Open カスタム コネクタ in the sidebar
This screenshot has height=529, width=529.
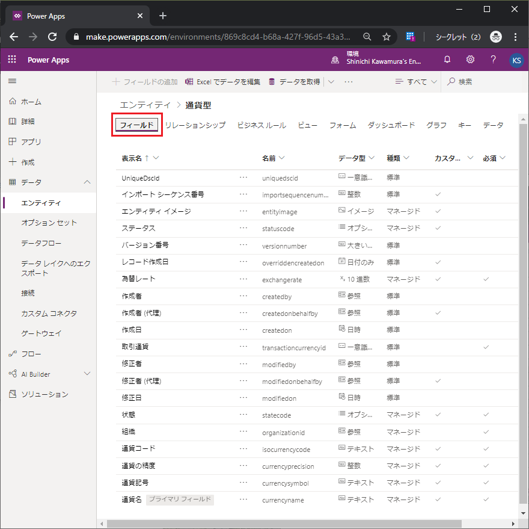(49, 313)
